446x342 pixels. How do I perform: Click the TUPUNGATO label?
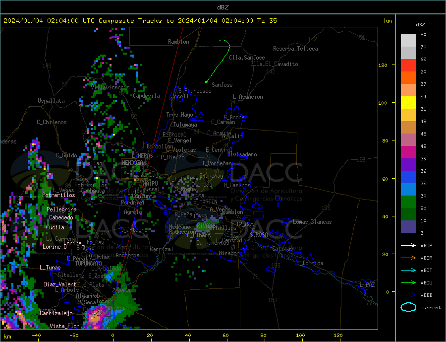(x=89, y=264)
